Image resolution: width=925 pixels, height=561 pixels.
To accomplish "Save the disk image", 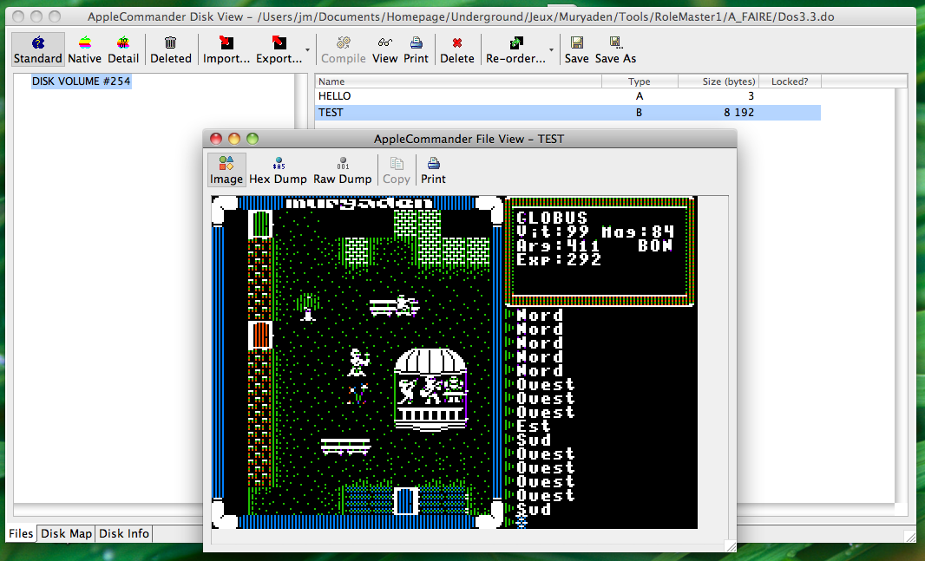I will click(576, 49).
